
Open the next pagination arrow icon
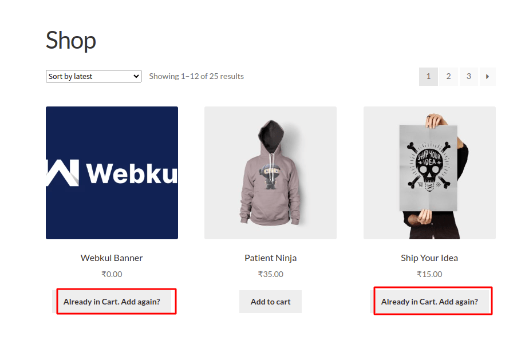[x=488, y=76]
